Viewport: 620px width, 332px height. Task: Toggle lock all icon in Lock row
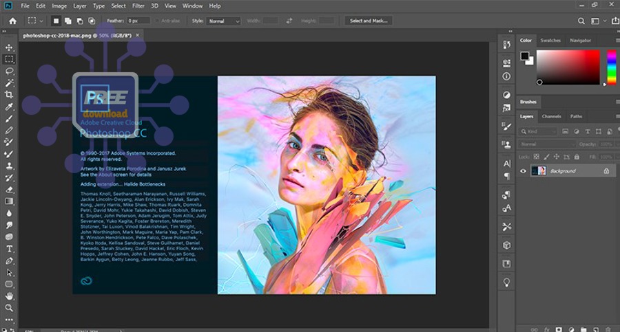(x=577, y=157)
